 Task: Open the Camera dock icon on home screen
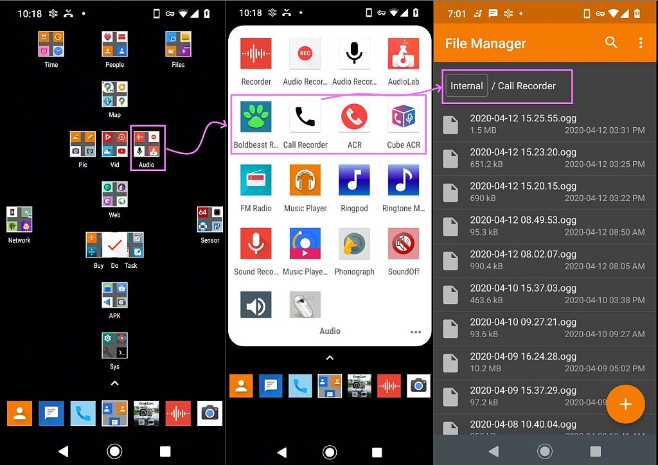[210, 414]
